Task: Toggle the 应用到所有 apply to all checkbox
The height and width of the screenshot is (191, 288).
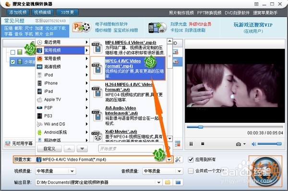Action: point(191,159)
